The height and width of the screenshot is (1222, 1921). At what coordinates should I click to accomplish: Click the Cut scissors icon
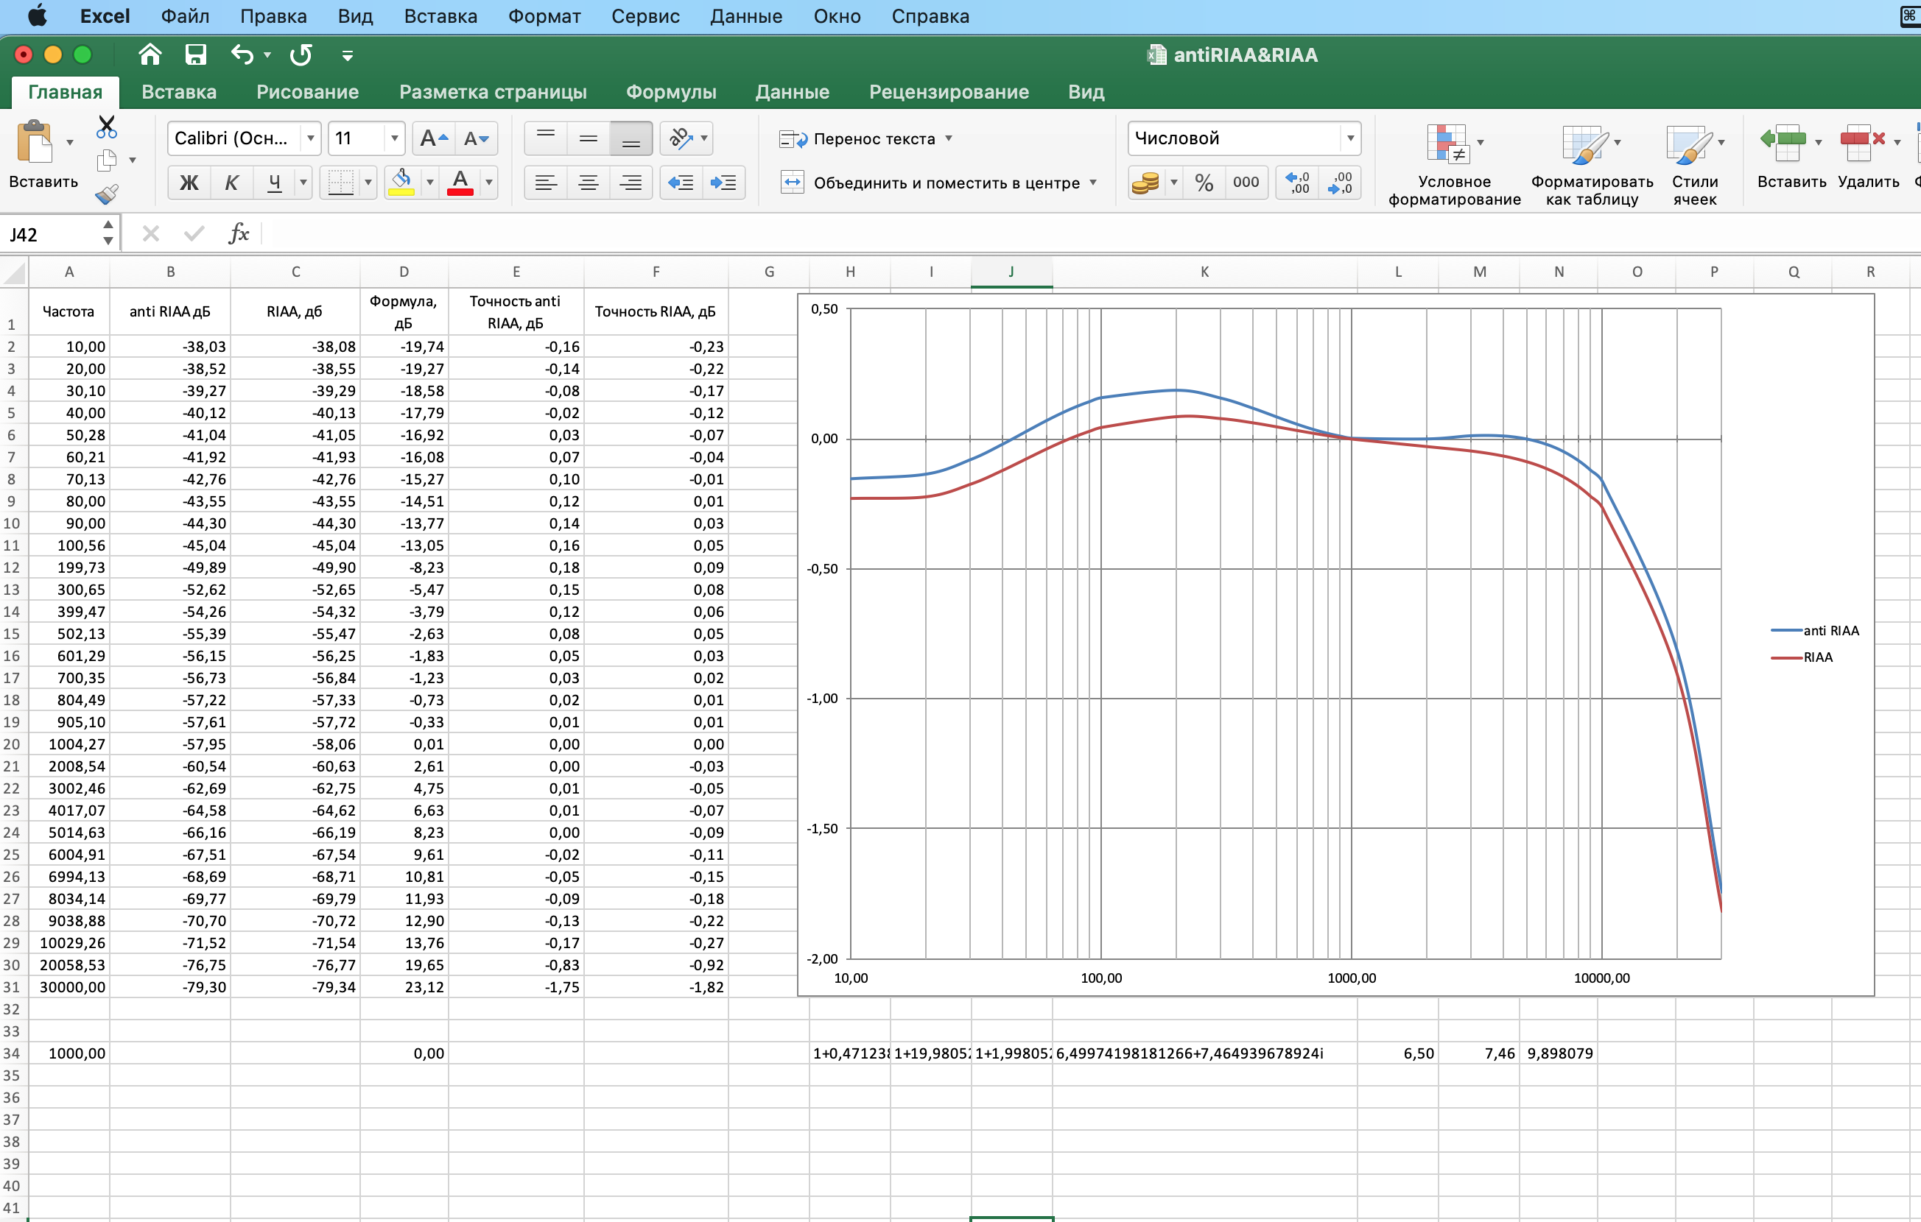[x=106, y=127]
